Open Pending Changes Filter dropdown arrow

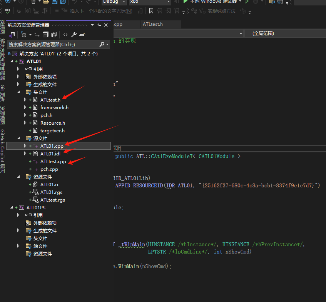(30, 35)
